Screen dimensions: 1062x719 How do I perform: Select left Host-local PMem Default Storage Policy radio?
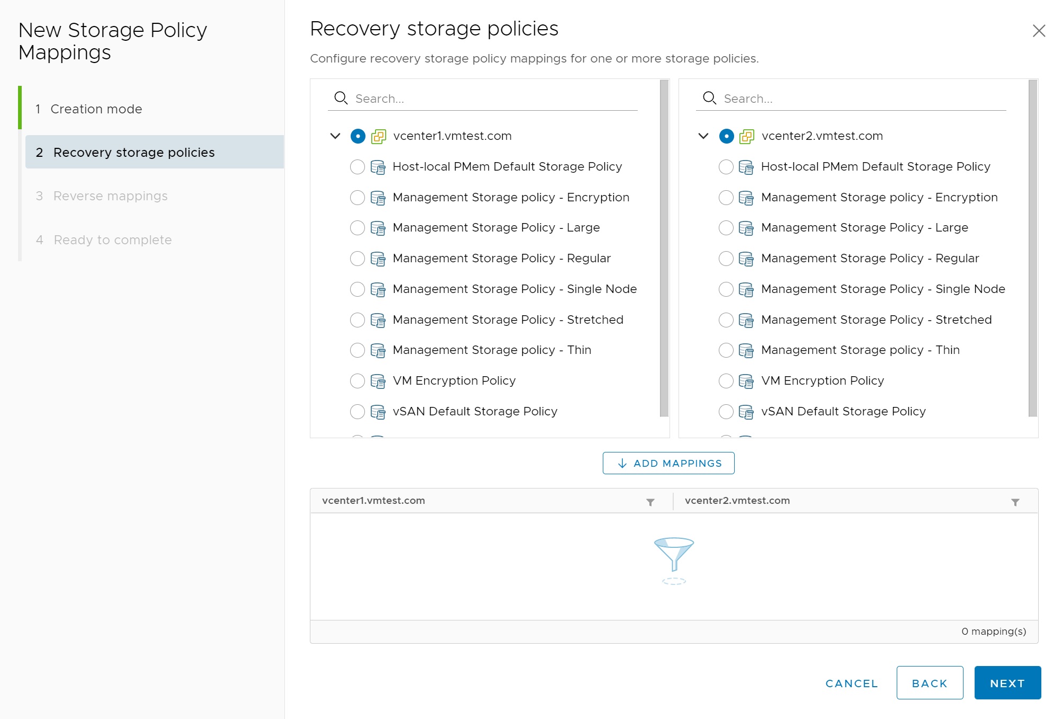click(x=358, y=167)
